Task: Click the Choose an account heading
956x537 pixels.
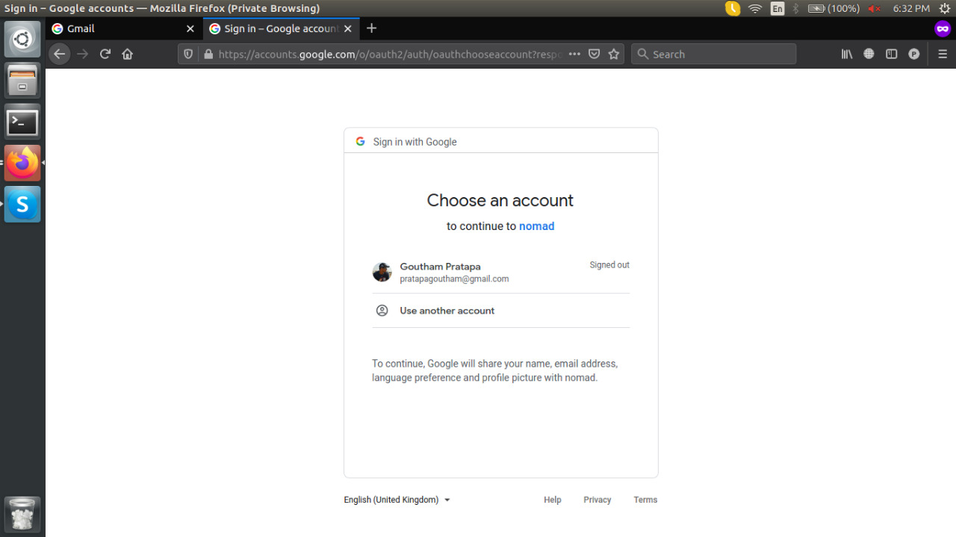Action: coord(500,200)
